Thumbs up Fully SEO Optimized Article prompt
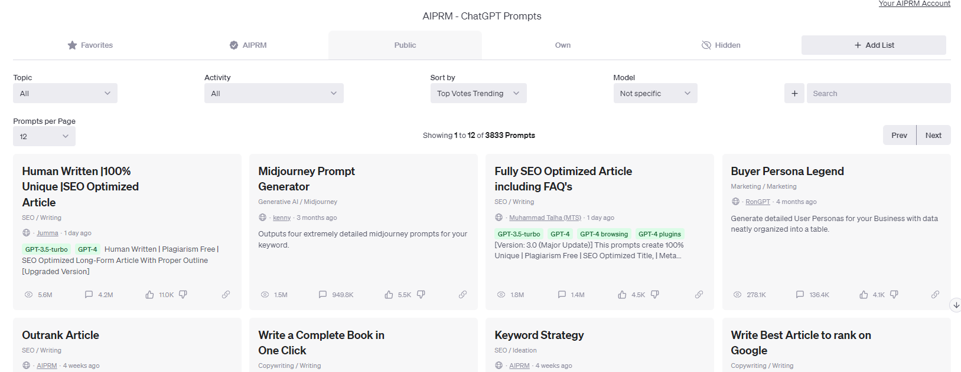Viewport: 961px width, 372px height. click(x=622, y=294)
